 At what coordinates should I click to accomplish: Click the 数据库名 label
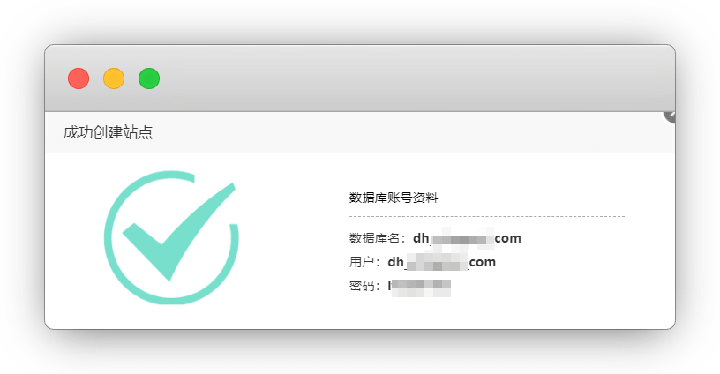[374, 238]
